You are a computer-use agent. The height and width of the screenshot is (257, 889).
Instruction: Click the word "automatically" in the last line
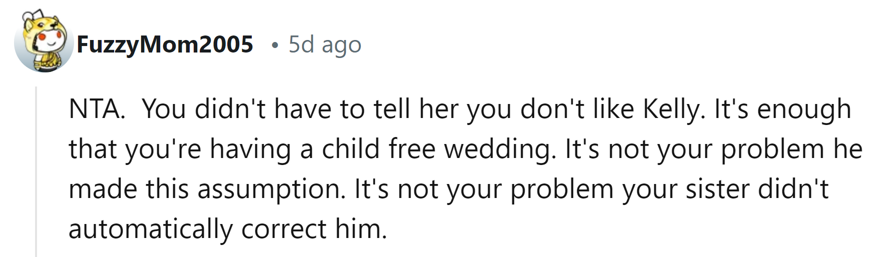(x=151, y=229)
